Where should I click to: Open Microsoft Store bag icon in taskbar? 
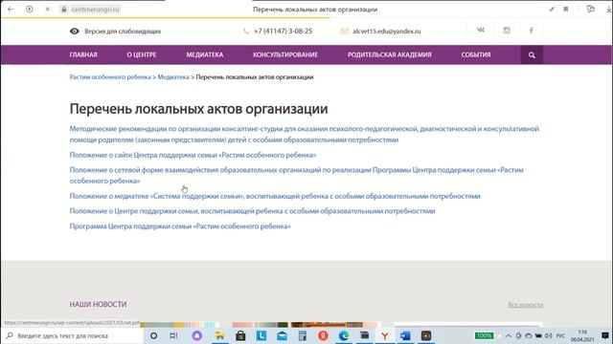point(240,335)
